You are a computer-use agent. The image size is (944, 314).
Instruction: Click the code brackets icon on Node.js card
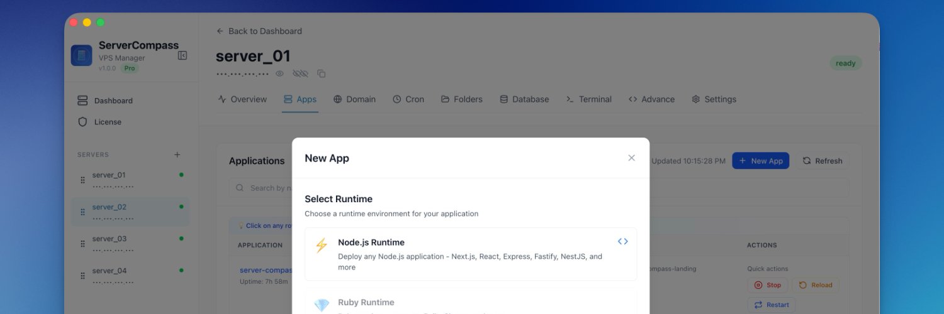[622, 241]
